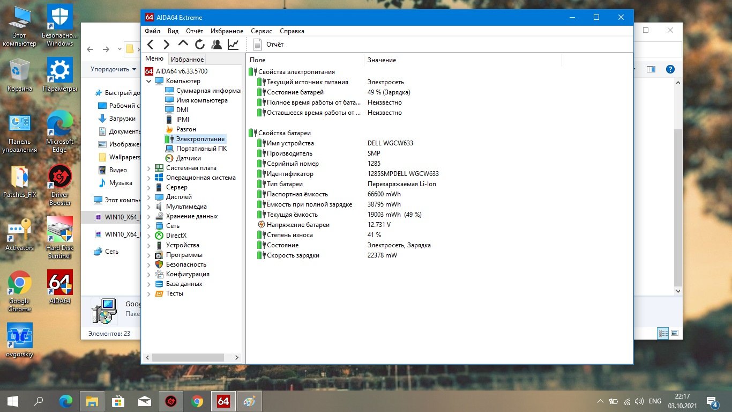Switch to the Избранное tab in sidebar
The height and width of the screenshot is (412, 732).
(x=187, y=60)
